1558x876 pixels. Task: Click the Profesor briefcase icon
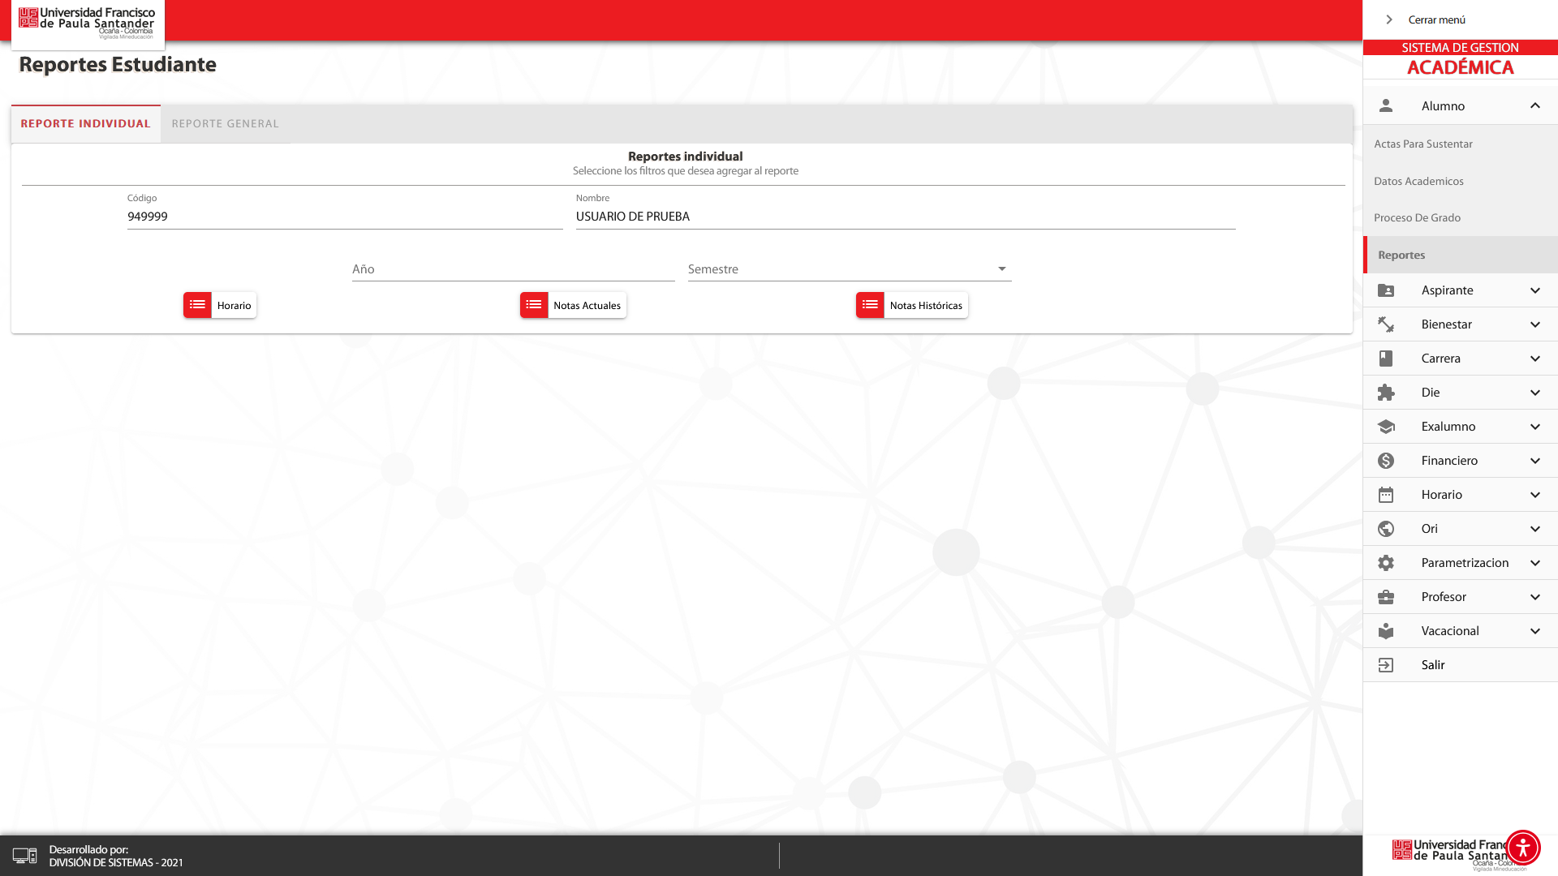point(1386,597)
